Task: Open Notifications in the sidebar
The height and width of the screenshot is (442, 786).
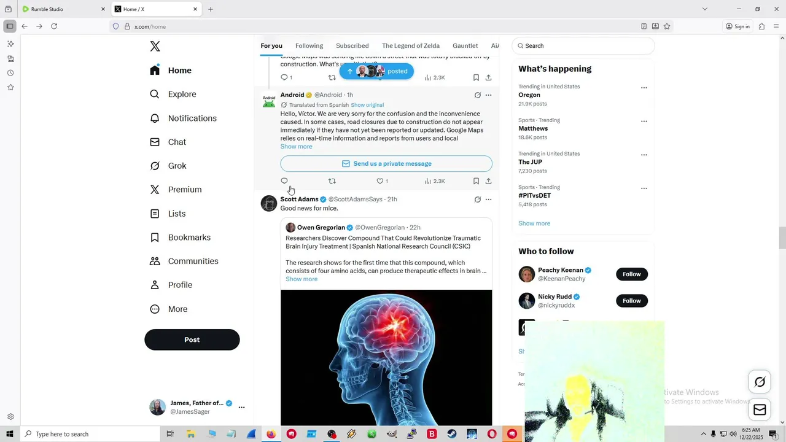Action: pyautogui.click(x=183, y=118)
